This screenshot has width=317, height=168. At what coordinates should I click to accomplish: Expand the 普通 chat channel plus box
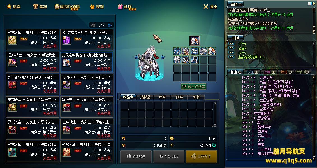pos(240,72)
